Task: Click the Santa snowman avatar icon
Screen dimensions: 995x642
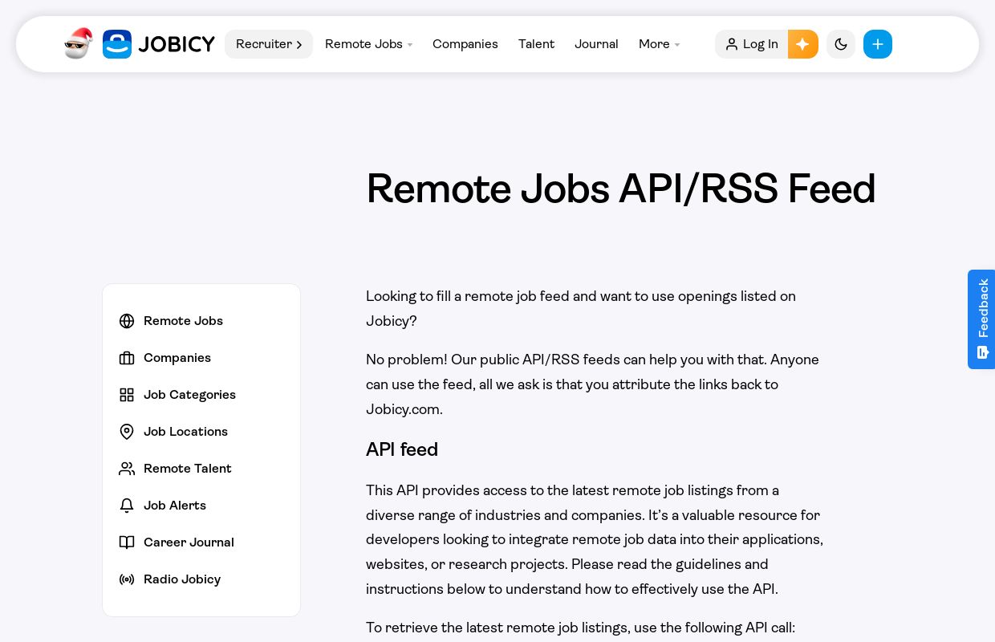Action: pos(79,43)
